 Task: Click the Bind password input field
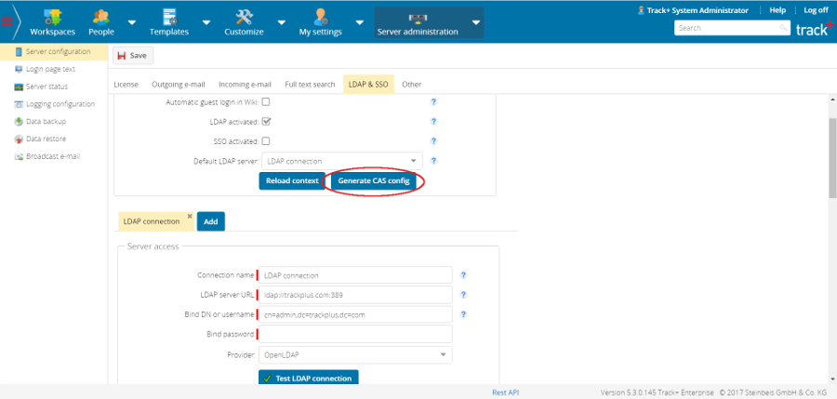point(355,334)
